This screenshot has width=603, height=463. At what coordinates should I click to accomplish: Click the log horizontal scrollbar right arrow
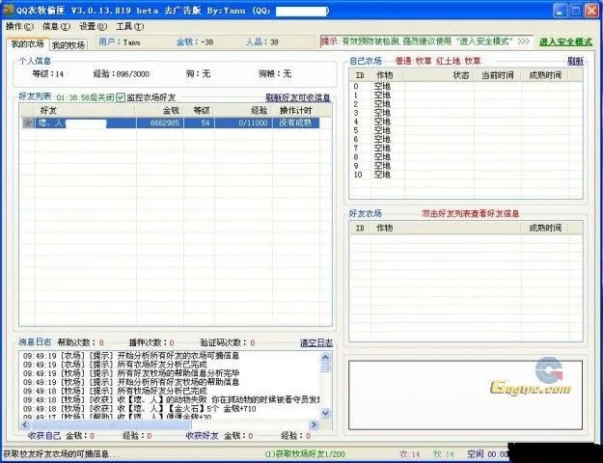(x=314, y=425)
